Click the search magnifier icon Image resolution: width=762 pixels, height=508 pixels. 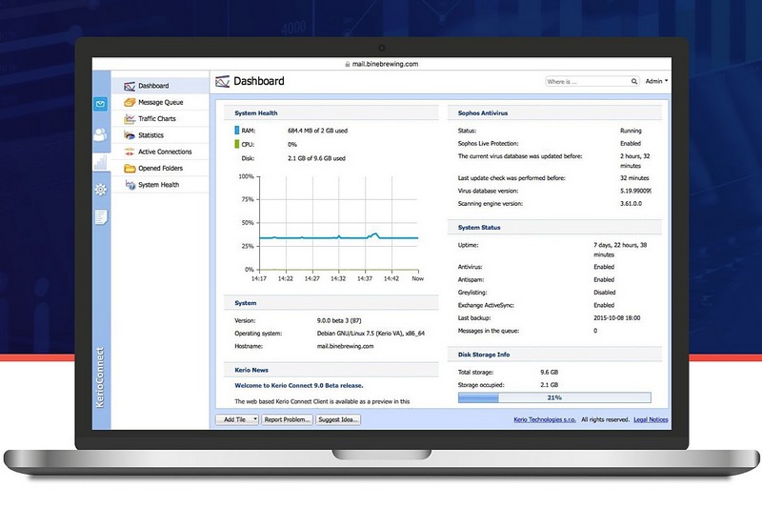click(634, 82)
